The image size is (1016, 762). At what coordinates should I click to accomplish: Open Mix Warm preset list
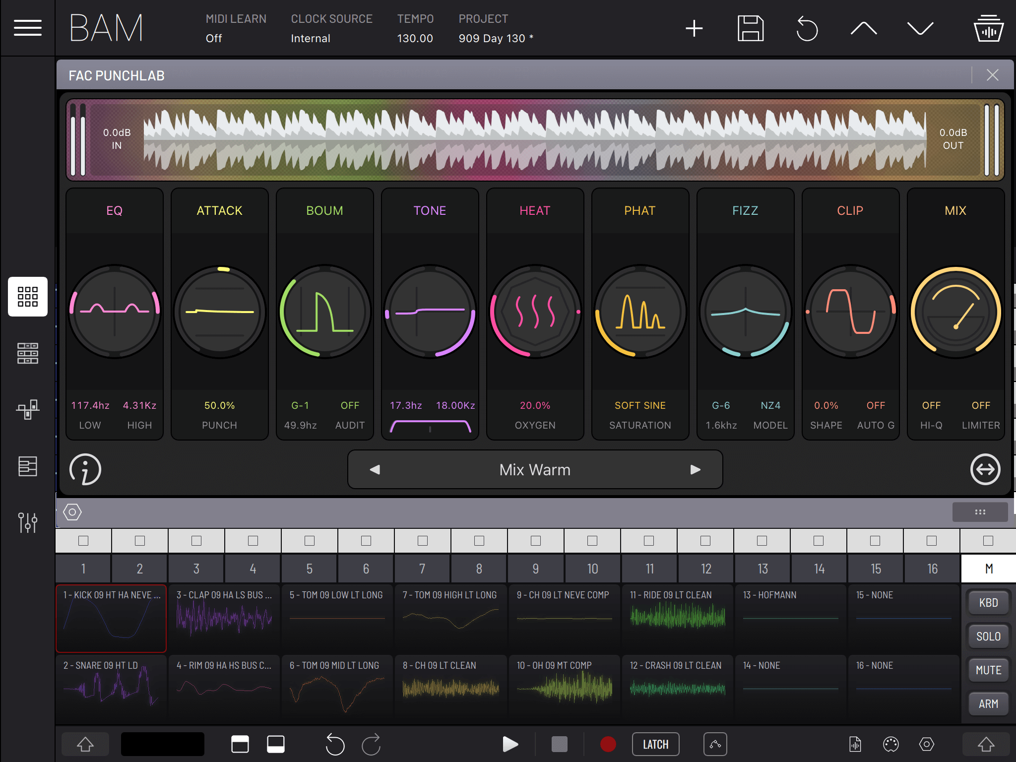[x=535, y=469]
